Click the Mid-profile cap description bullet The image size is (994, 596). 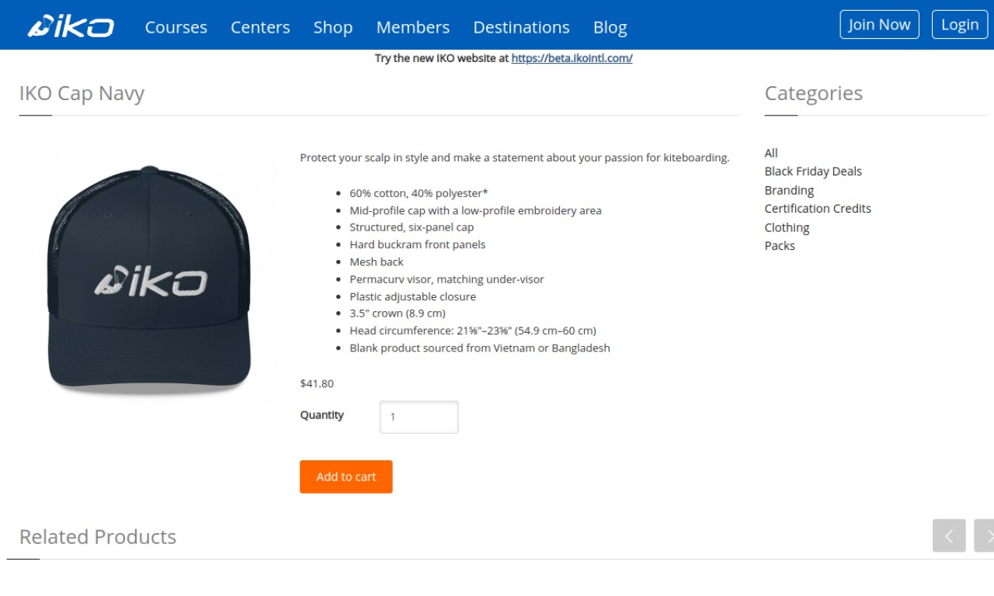coord(475,210)
